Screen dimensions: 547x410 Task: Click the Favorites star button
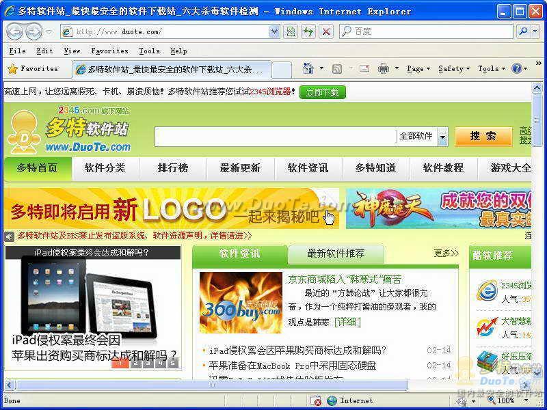click(32, 69)
